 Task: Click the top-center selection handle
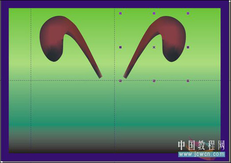click(x=154, y=13)
